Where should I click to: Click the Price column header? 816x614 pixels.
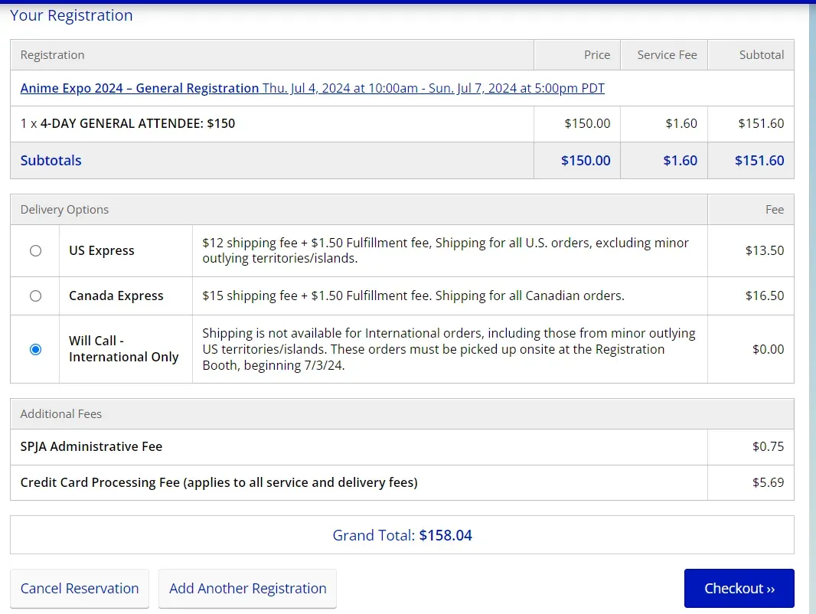point(596,55)
